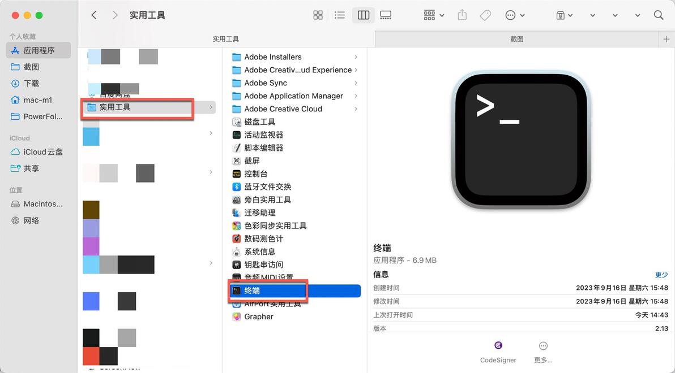675x373 pixels.
Task: Open the group-by dropdown in toolbar
Action: pyautogui.click(x=434, y=15)
